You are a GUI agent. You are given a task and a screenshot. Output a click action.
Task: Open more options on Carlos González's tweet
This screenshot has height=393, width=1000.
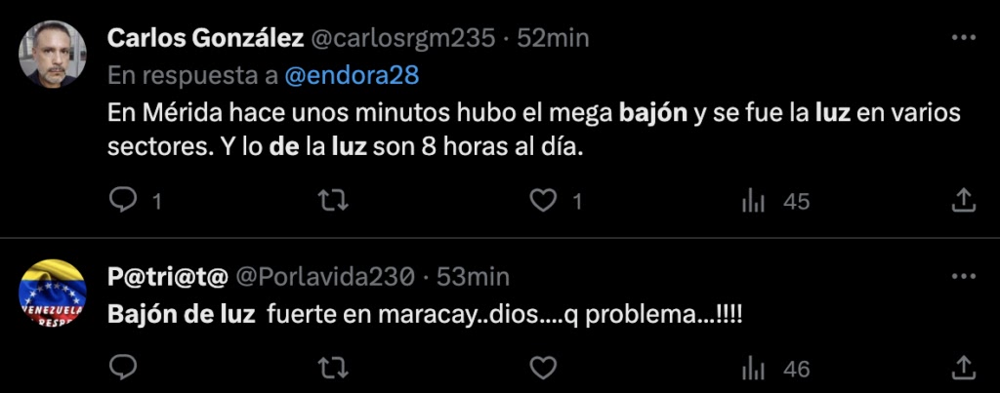964,38
